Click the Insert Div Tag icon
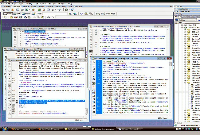The image size is (200, 135). [22, 10]
